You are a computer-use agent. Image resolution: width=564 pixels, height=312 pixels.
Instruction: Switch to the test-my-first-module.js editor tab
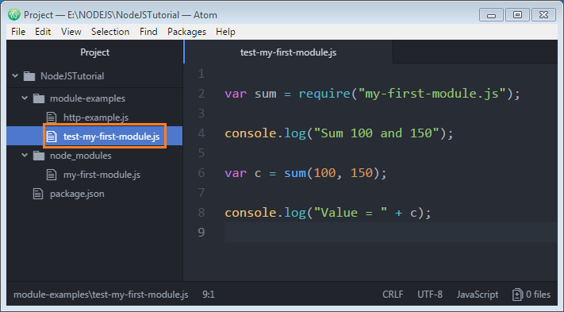(x=289, y=52)
